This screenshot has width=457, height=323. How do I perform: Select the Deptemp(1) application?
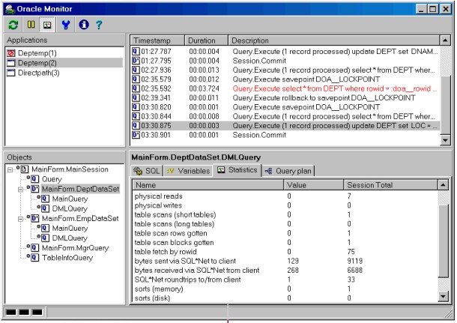click(x=37, y=53)
